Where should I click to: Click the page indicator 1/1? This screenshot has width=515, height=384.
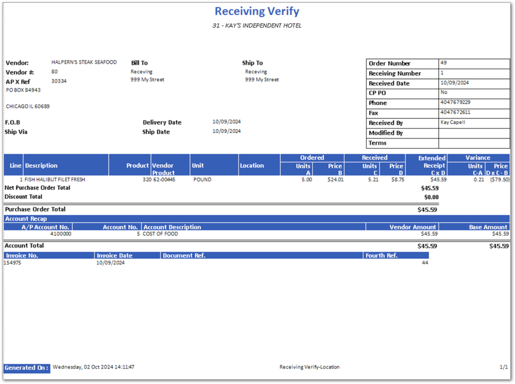pyautogui.click(x=504, y=367)
